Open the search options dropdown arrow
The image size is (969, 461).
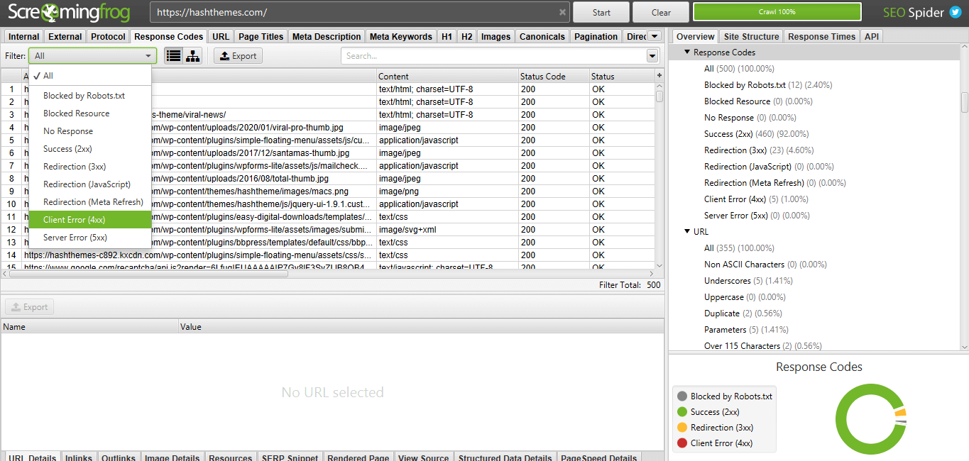(x=652, y=56)
